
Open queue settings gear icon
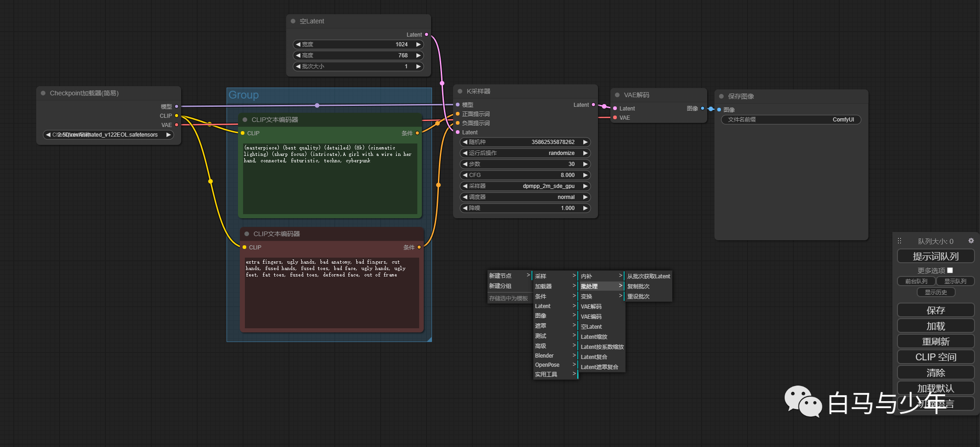coord(971,241)
